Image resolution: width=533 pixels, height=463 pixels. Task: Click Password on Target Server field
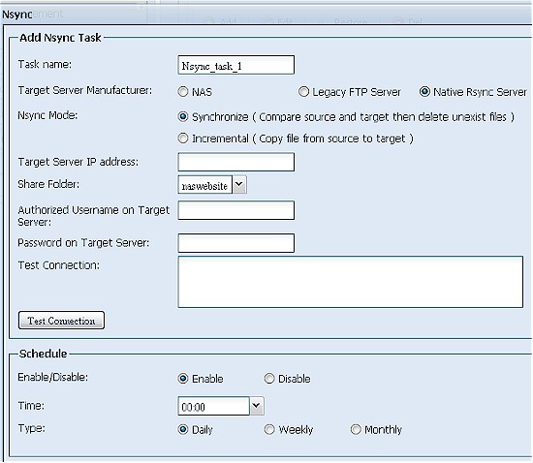pos(235,243)
